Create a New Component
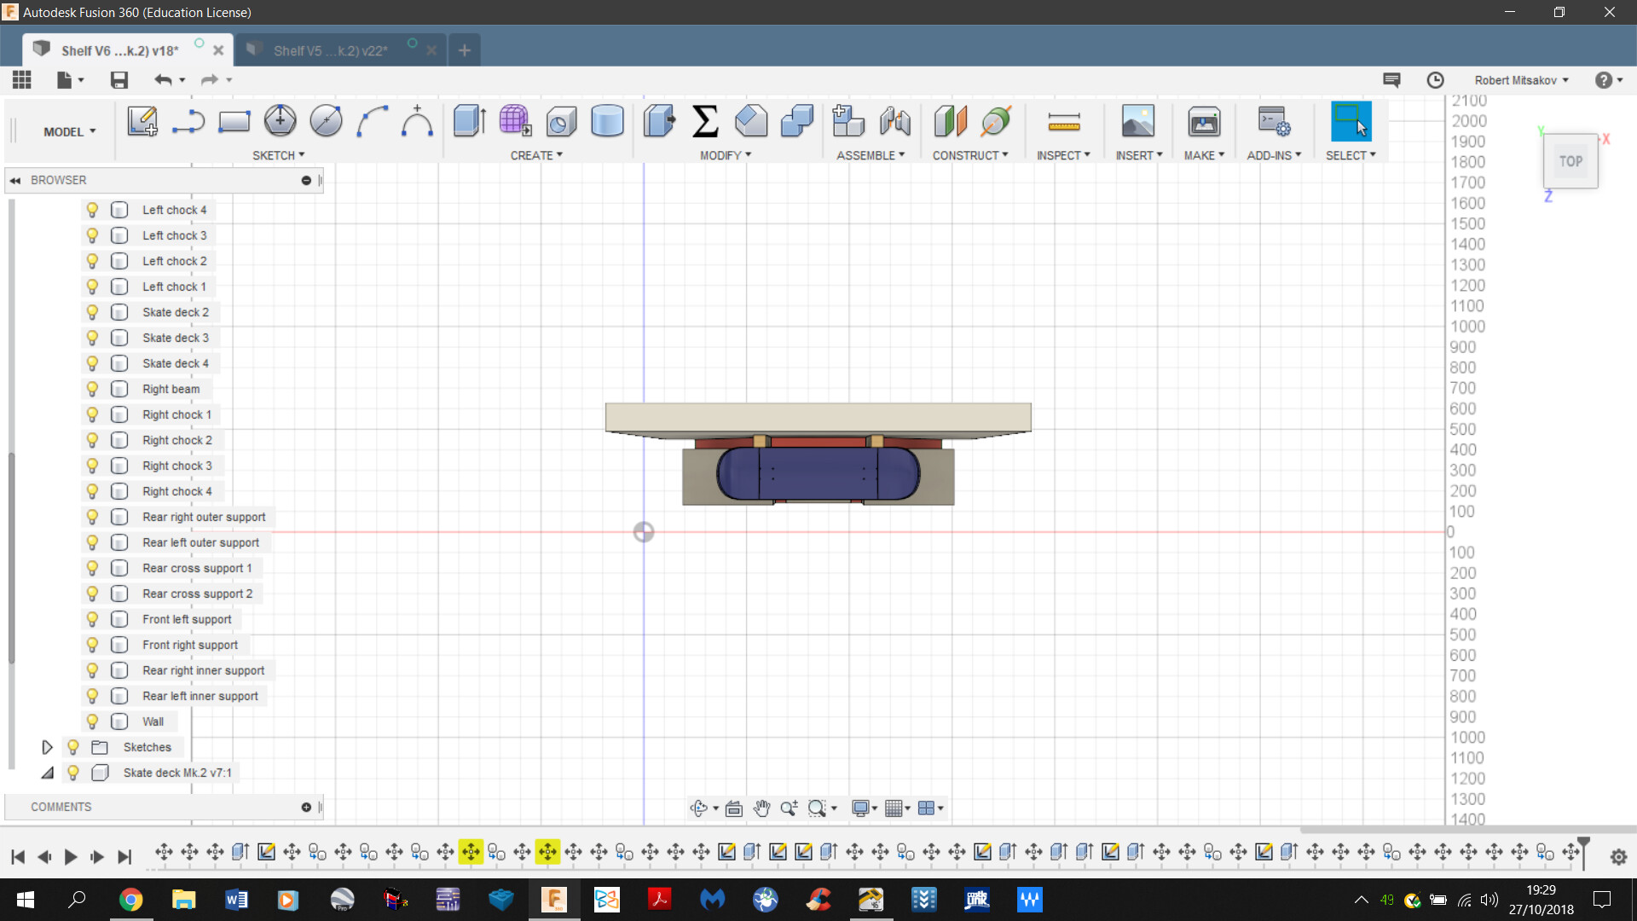The image size is (1637, 921). click(848, 121)
